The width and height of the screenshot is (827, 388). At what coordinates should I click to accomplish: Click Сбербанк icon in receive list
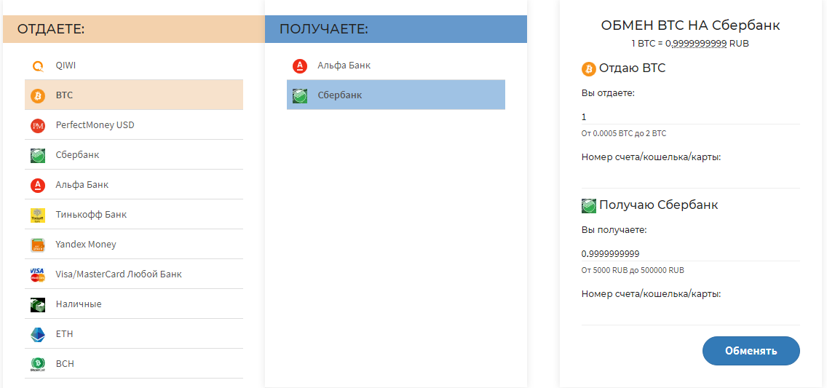[x=300, y=95]
